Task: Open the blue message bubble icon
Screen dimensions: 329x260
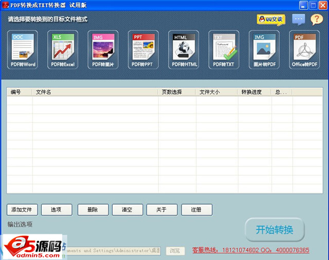Action: click(298, 20)
